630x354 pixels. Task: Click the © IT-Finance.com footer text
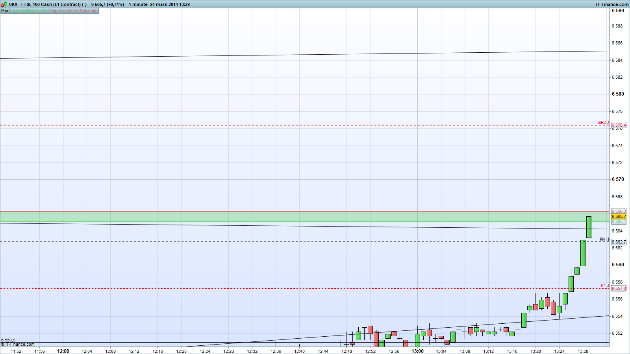coord(18,344)
